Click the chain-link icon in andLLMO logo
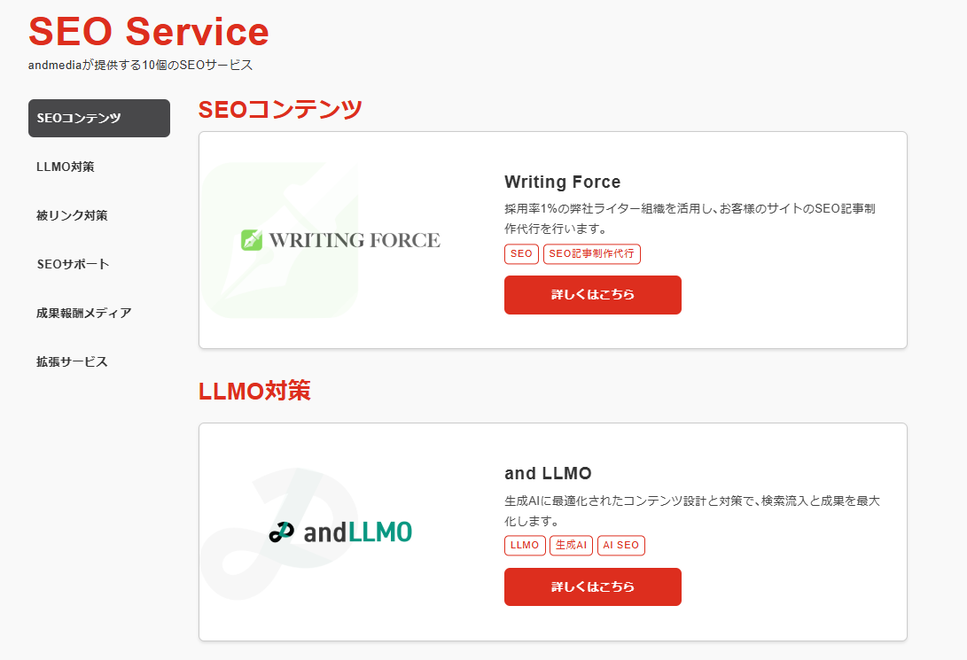 [281, 532]
